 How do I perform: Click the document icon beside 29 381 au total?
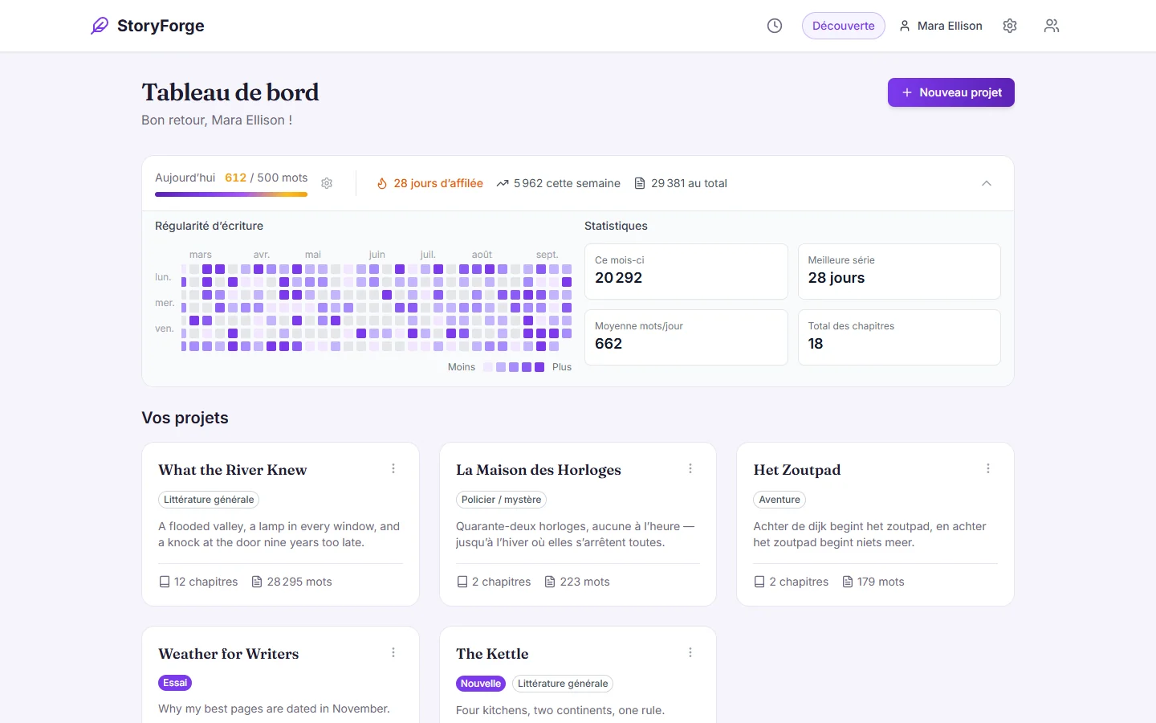click(x=640, y=183)
